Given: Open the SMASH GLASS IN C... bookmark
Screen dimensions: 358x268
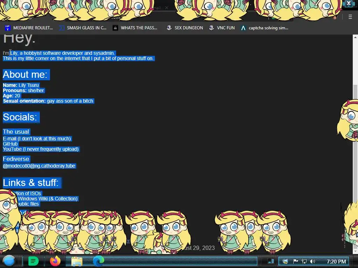Looking at the screenshot, I should click(83, 28).
